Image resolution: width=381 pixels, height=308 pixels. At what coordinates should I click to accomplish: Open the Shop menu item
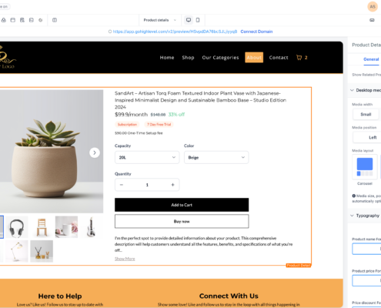(188, 58)
